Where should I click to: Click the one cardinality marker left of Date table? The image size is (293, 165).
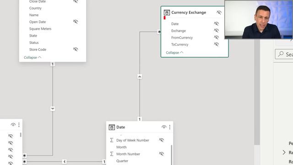[104, 162]
